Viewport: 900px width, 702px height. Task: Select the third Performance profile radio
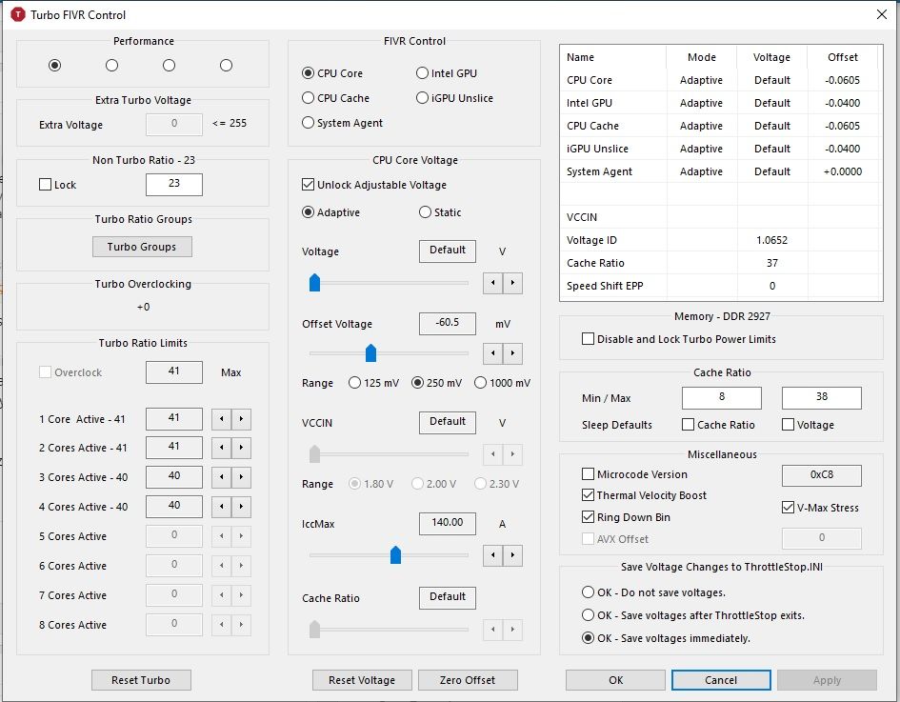pos(169,66)
